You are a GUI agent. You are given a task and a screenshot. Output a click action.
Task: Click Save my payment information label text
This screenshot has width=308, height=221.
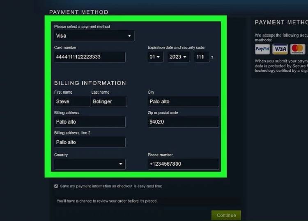click(x=111, y=186)
